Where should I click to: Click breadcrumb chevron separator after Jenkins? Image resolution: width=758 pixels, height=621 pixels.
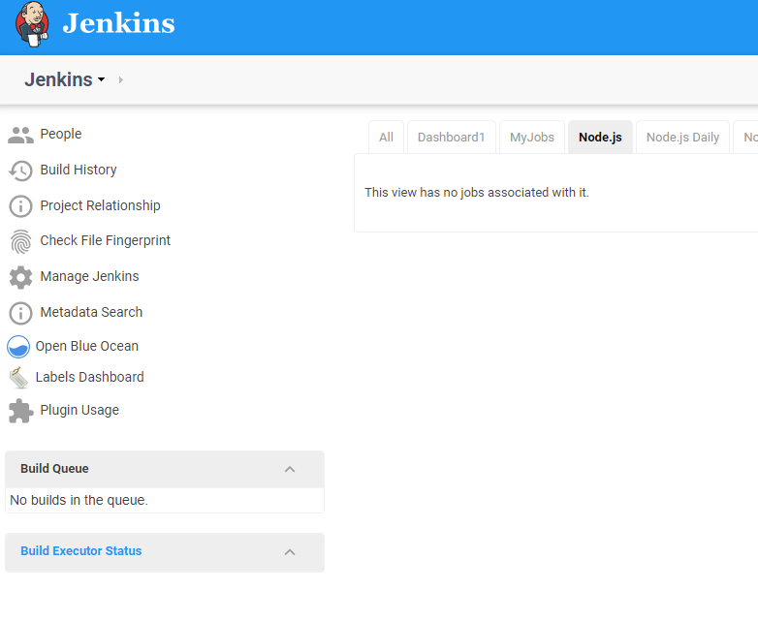click(121, 80)
